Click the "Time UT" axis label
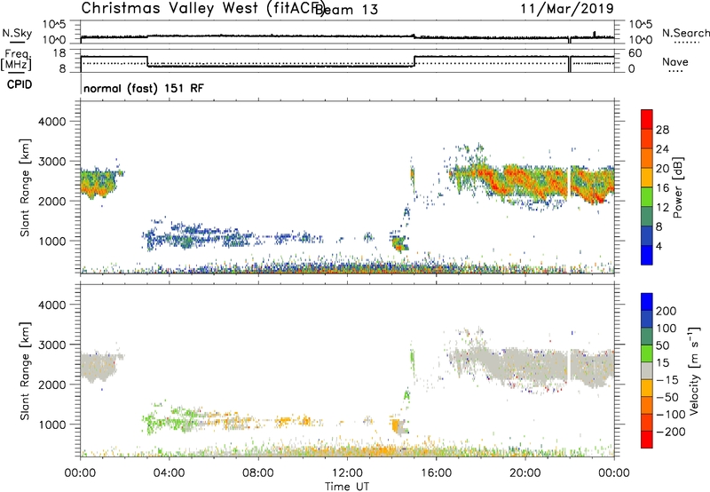710x492 pixels. pos(347,487)
